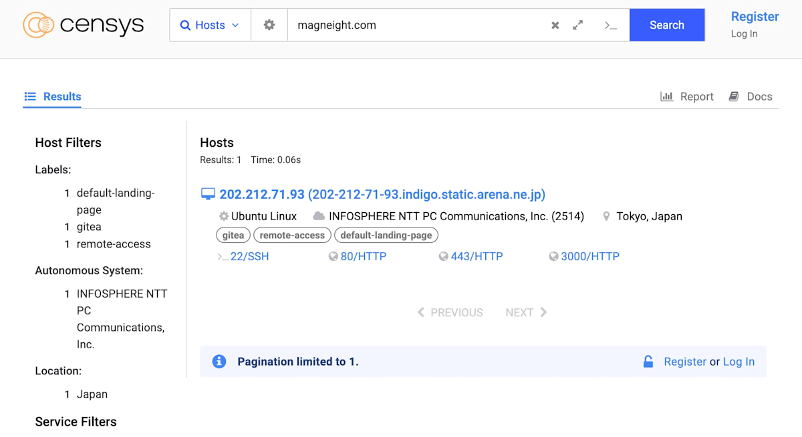Filter by default-landing-page label in sidebar
The height and width of the screenshot is (437, 802).
coord(116,201)
